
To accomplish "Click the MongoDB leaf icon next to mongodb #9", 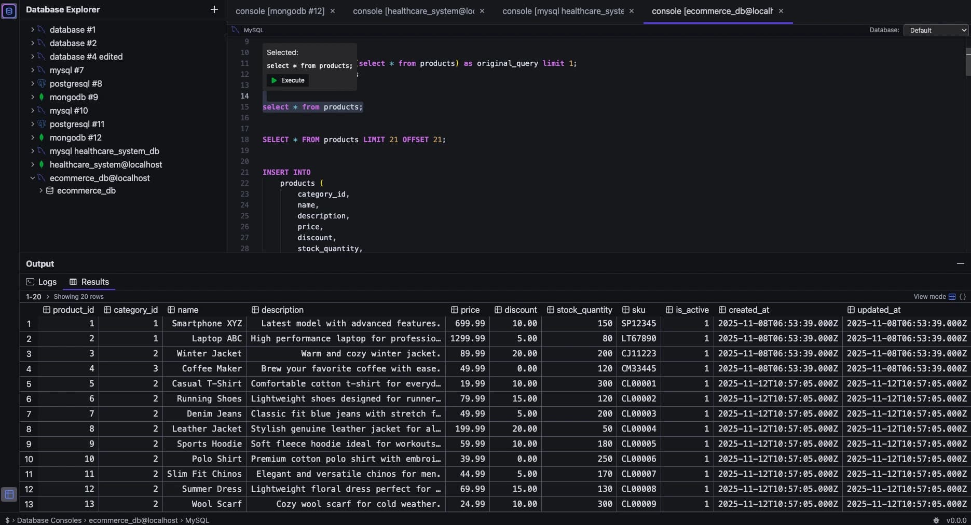I will point(42,97).
